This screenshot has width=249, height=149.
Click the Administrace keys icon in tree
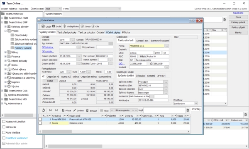click(5, 103)
